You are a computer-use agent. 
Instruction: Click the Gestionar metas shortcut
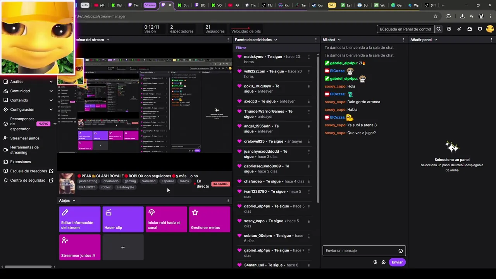point(210,219)
